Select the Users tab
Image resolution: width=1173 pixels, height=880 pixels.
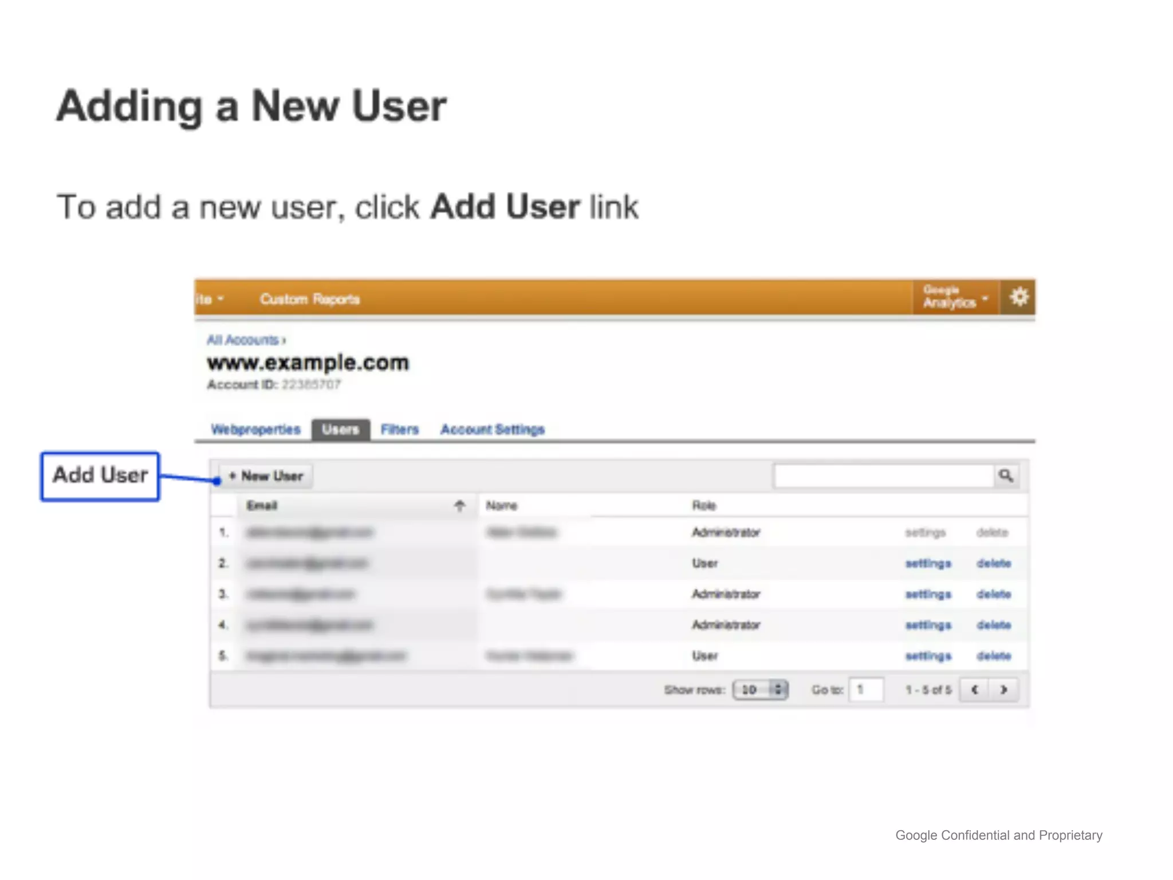coord(340,429)
